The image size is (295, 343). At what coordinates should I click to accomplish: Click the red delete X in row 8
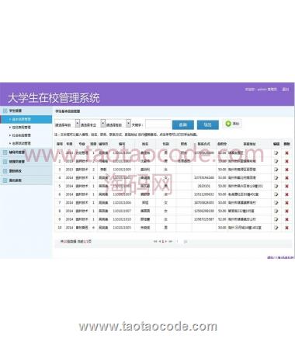(286, 211)
